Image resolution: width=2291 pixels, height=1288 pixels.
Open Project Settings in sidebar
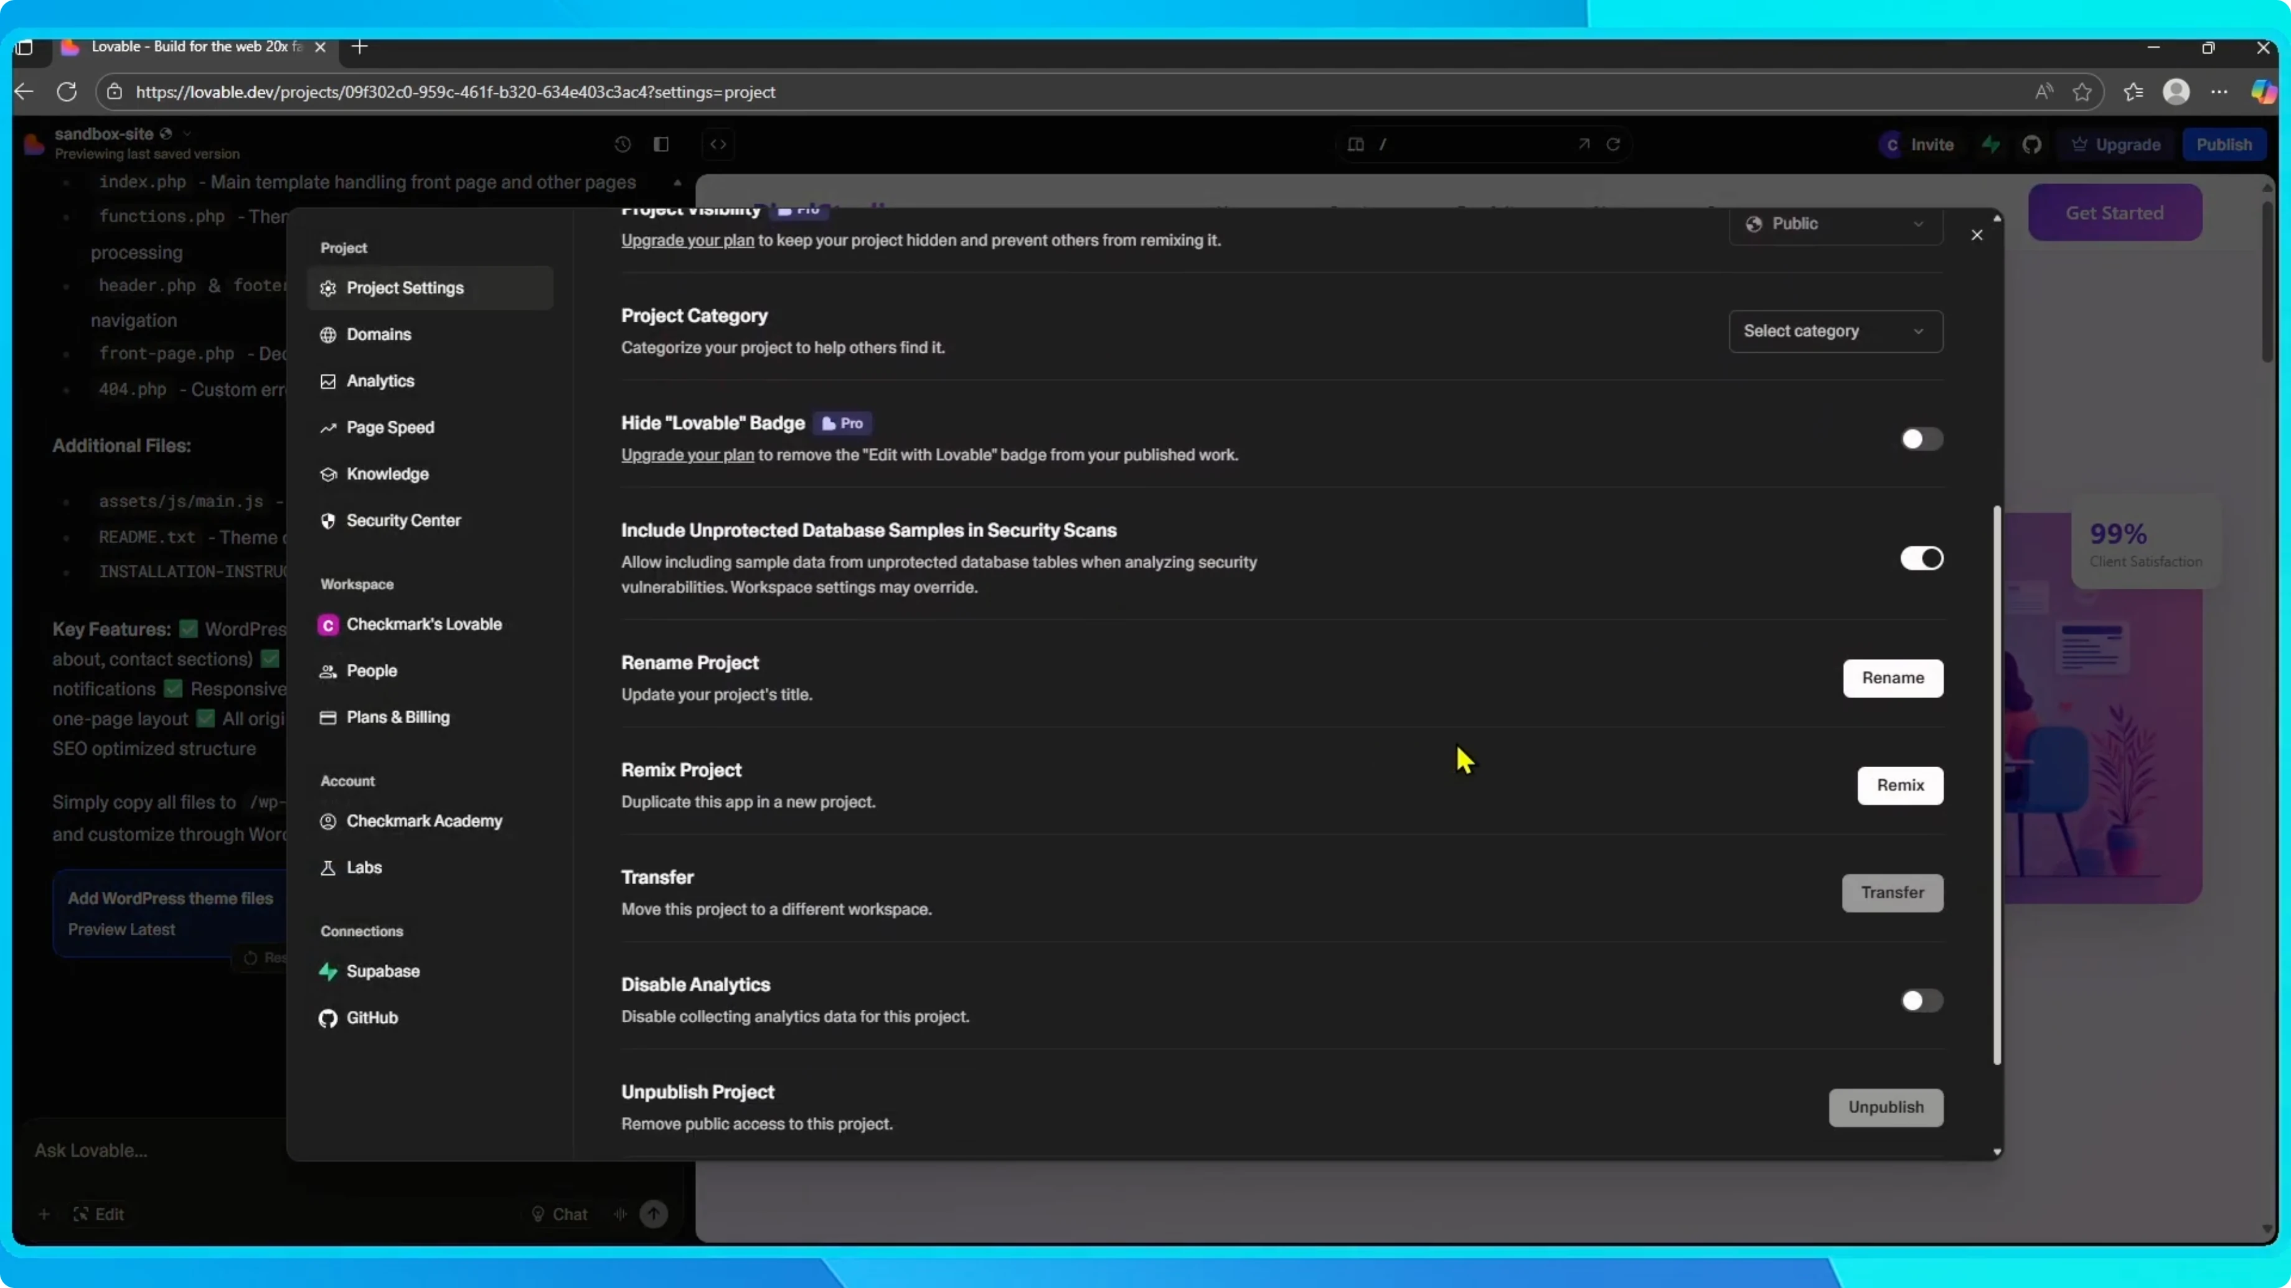click(x=430, y=288)
